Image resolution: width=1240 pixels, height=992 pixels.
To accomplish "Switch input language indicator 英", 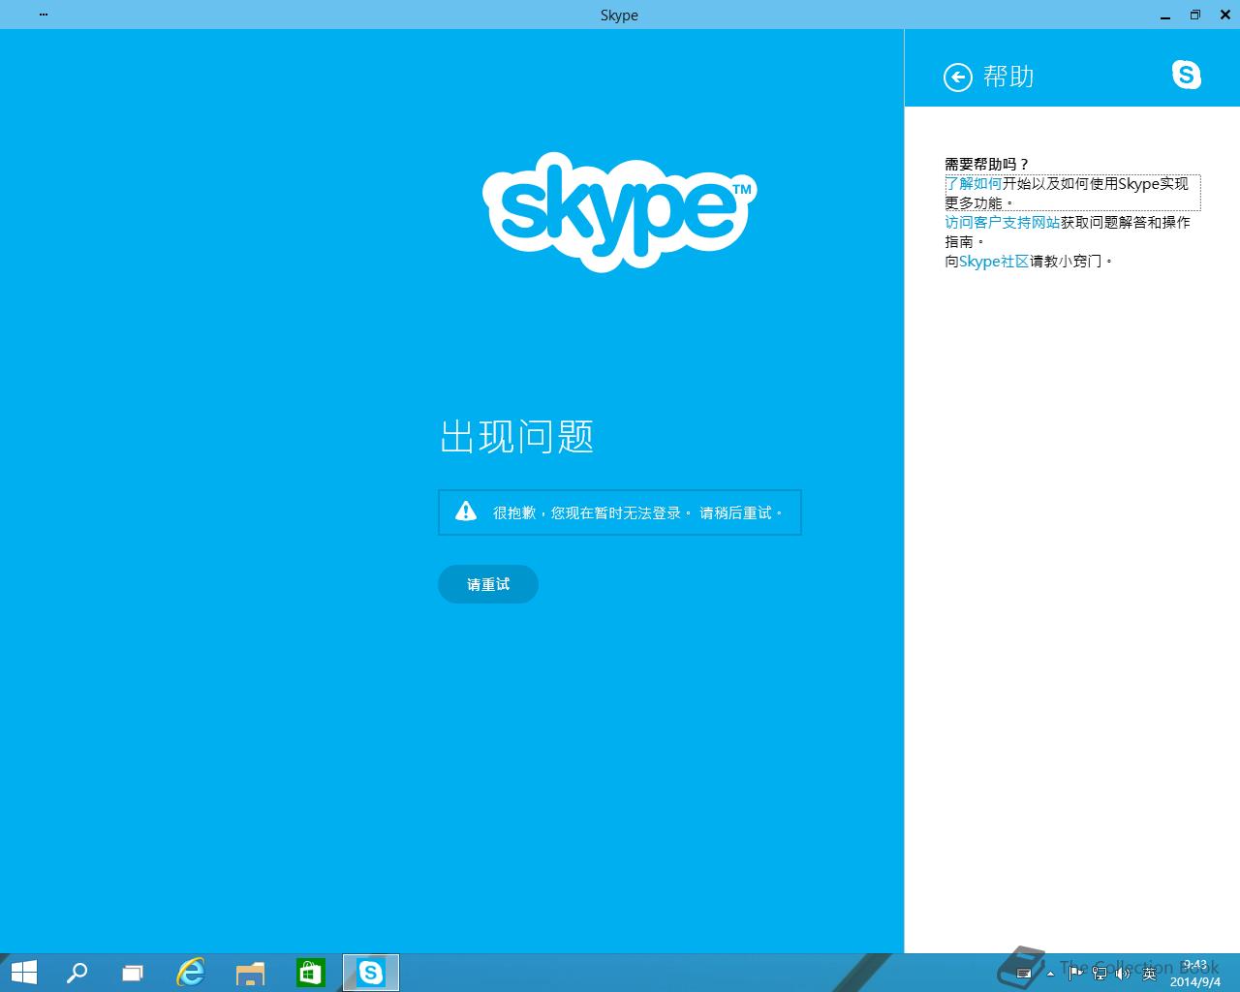I will 1150,973.
